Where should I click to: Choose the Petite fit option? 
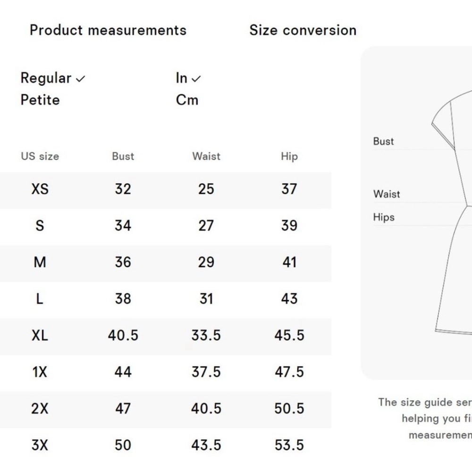[x=40, y=100]
